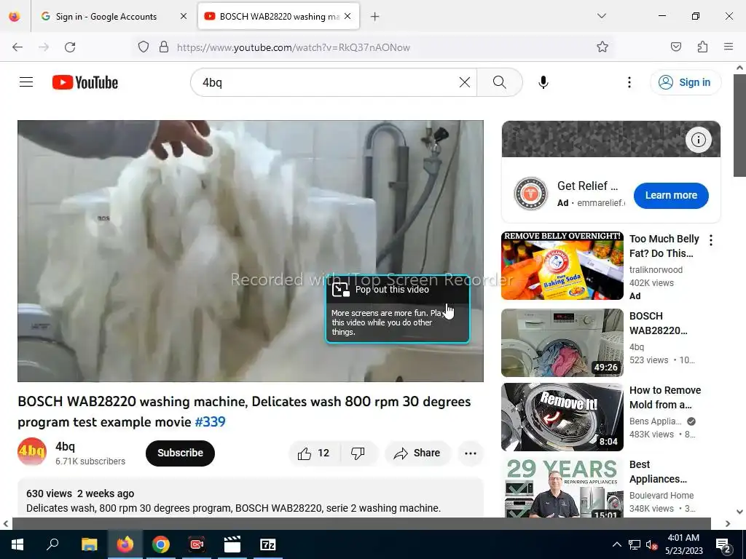Screen dimensions: 746x559
Task: Open 7-Zip from the taskbar
Action: click(268, 544)
